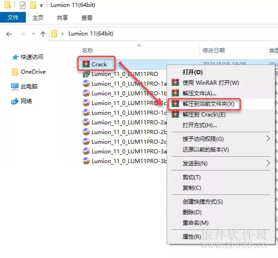Go forward with the right arrow button

(23, 34)
